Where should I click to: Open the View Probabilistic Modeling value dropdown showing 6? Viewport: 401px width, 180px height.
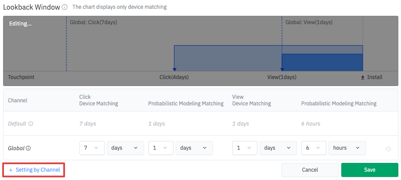click(314, 148)
